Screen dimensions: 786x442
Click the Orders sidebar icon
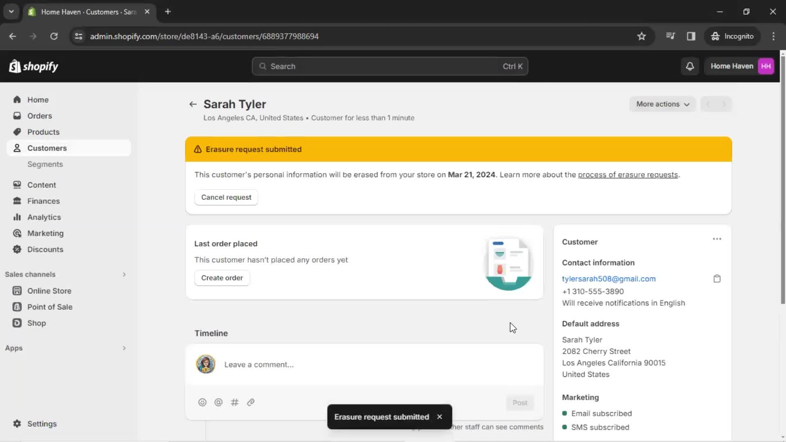pos(16,115)
